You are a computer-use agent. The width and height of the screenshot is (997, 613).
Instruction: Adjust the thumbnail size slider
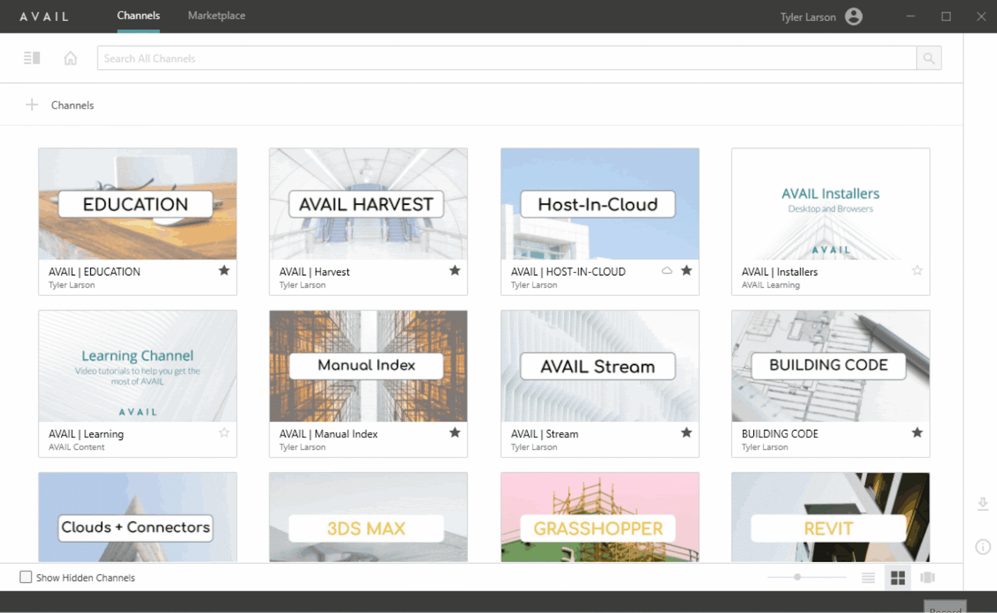click(x=797, y=577)
